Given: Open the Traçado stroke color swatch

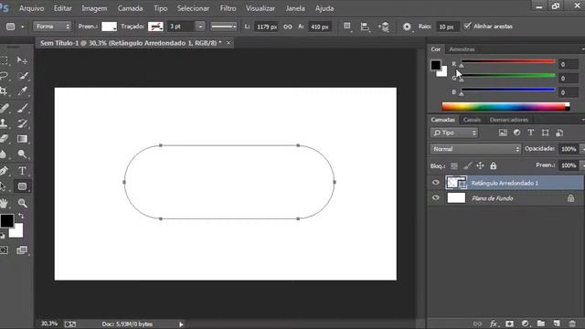Looking at the screenshot, I should [155, 27].
